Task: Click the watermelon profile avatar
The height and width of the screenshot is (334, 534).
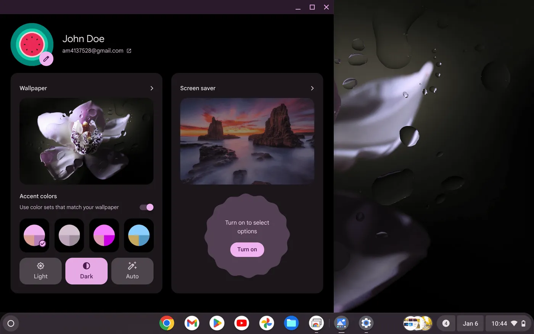Action: point(32,44)
